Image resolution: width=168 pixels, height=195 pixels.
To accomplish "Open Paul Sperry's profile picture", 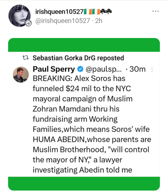I will 21,74.
